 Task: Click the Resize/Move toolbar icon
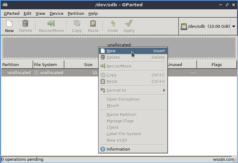(x=51, y=24)
